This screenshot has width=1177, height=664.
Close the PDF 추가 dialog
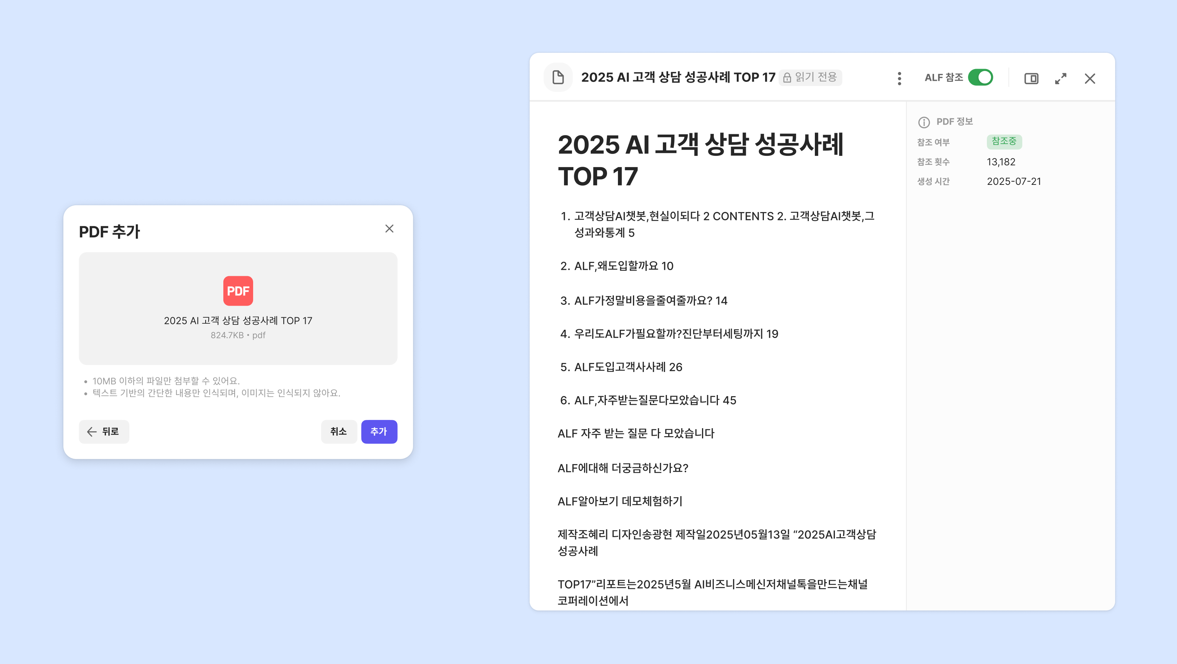pos(389,229)
